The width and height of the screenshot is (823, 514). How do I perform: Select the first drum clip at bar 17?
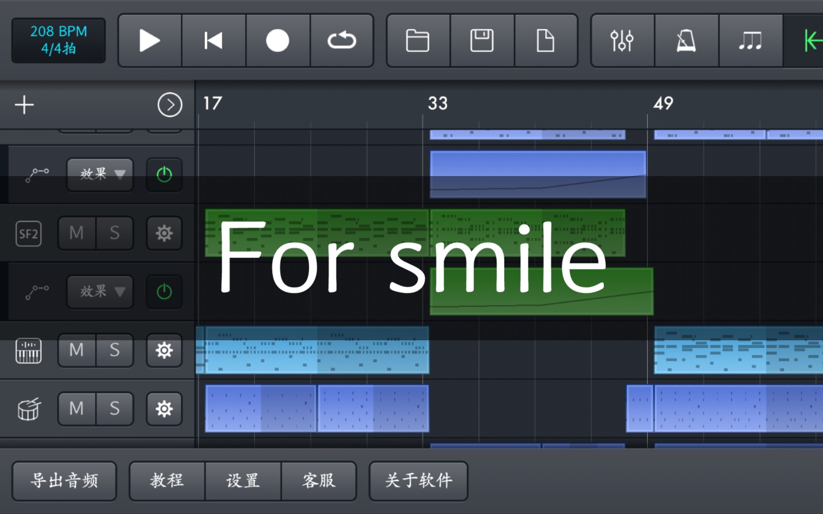[x=261, y=408]
